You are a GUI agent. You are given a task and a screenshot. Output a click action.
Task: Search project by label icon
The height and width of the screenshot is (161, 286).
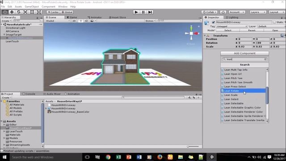tap(193, 97)
